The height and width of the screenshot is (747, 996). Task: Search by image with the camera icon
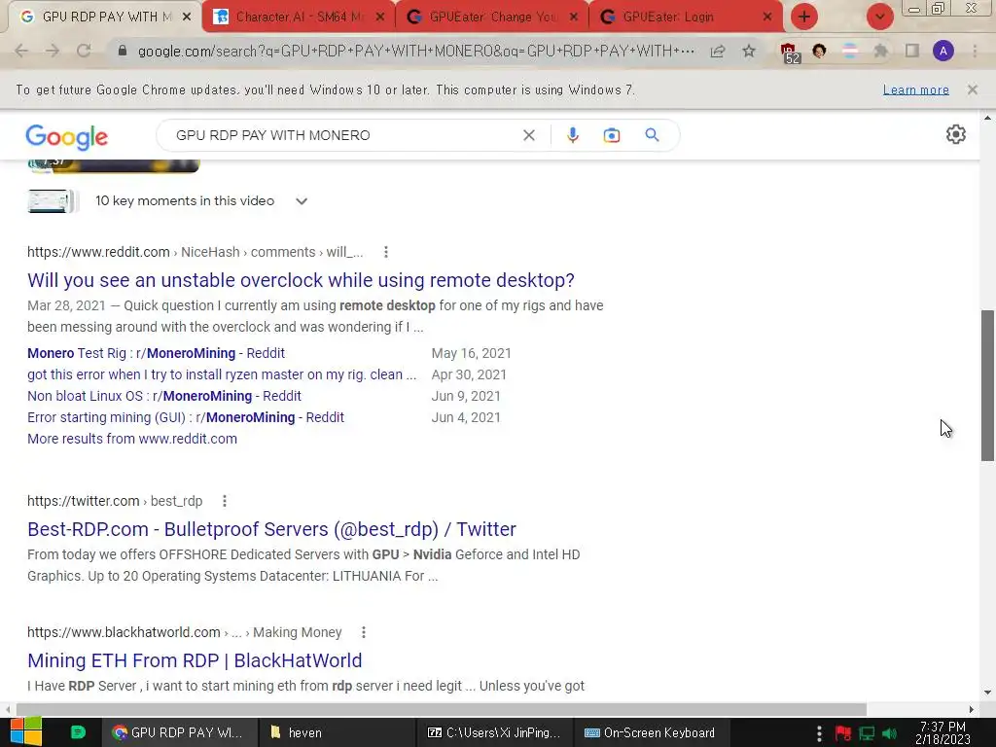612,135
